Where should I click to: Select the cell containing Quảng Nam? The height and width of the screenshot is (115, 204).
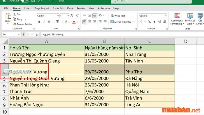coord(150,91)
